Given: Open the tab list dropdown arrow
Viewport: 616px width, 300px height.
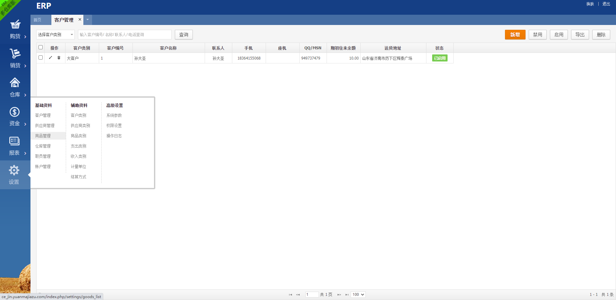Looking at the screenshot, I should pyautogui.click(x=88, y=20).
